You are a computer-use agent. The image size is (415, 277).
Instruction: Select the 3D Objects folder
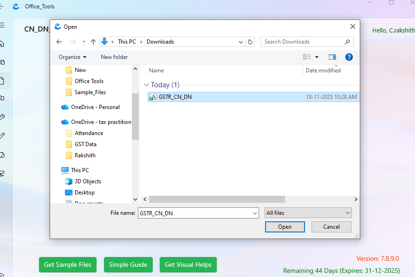point(88,181)
